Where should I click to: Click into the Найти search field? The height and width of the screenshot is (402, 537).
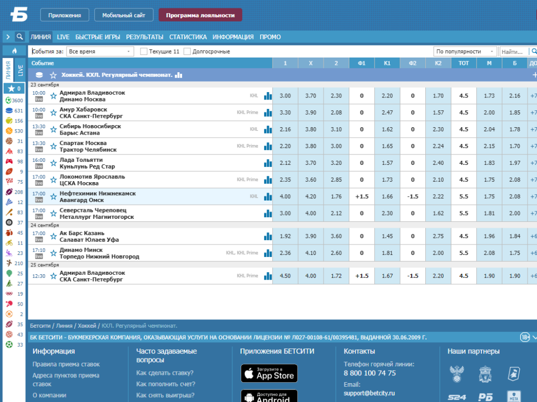514,52
